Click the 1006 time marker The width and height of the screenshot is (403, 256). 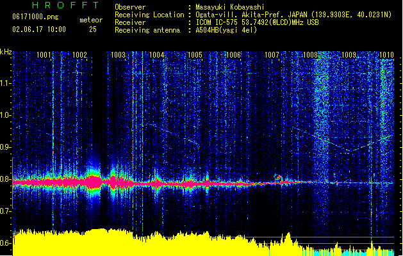233,54
